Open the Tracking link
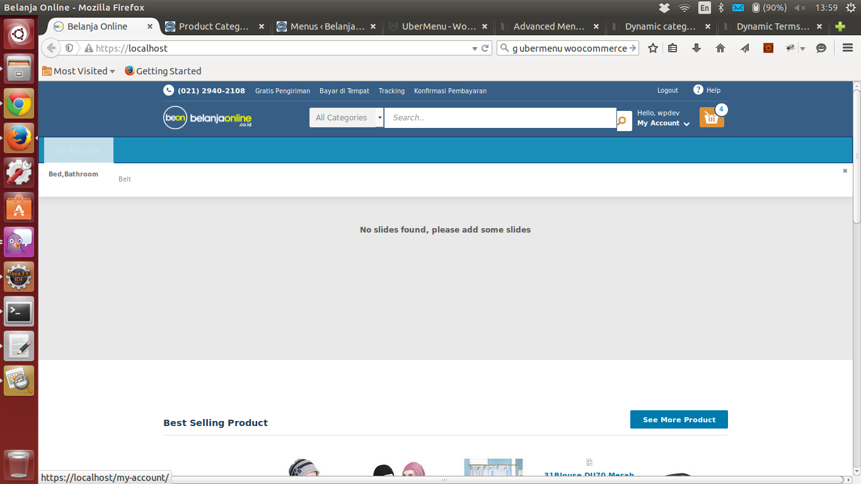Image resolution: width=861 pixels, height=484 pixels. coord(391,91)
